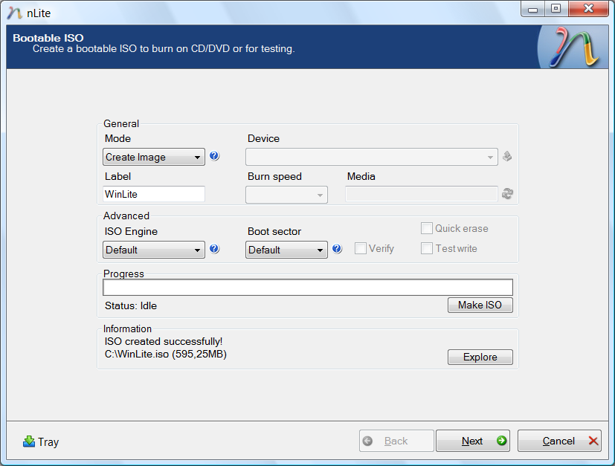Go to the Next step
This screenshot has height=466, width=615.
tap(473, 441)
